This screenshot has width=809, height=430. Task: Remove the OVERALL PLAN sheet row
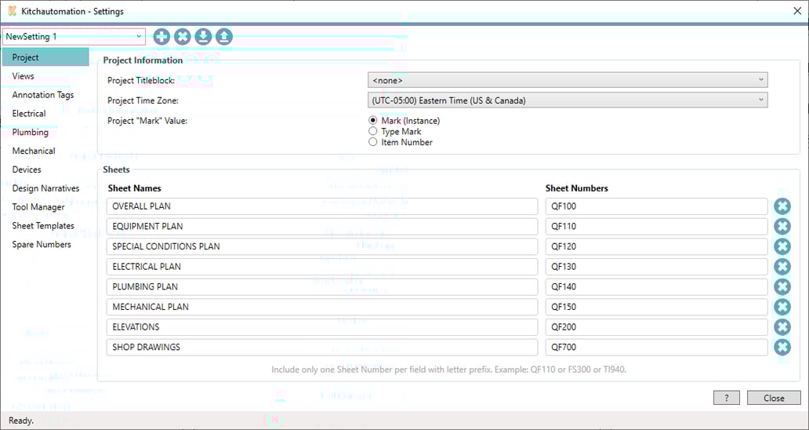tap(782, 206)
